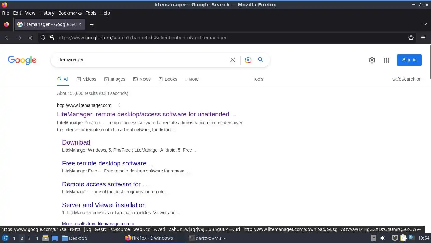Open the Help menu

point(105,13)
